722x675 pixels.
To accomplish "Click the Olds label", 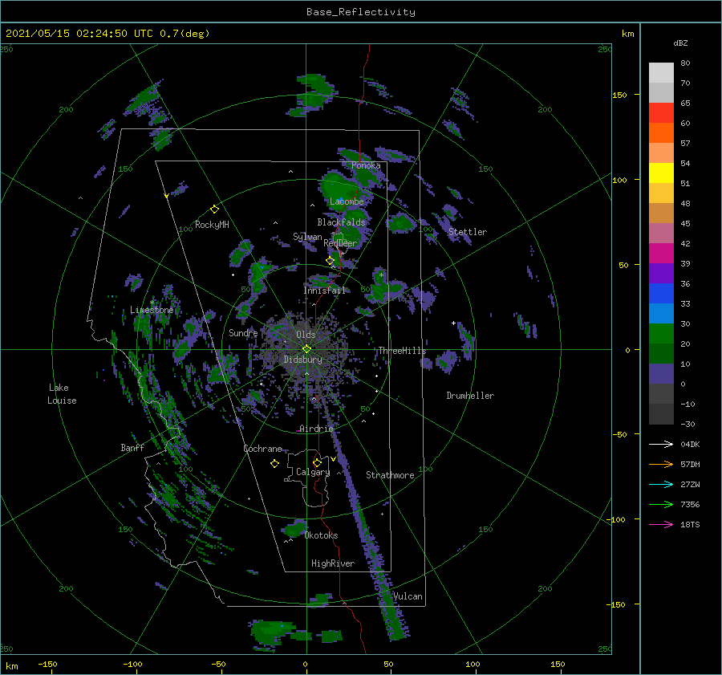I will [306, 335].
